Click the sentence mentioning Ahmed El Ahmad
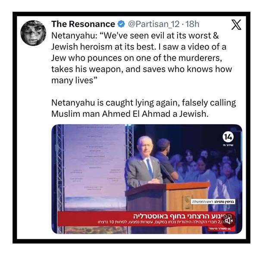Viewport: 269px width, 253px height. tap(144, 108)
